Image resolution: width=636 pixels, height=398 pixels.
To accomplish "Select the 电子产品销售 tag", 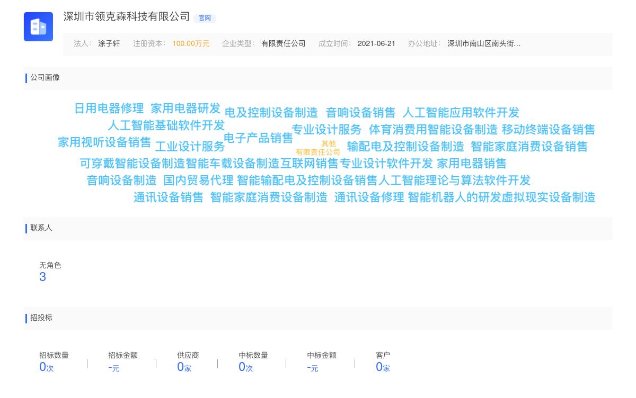I will click(x=258, y=138).
